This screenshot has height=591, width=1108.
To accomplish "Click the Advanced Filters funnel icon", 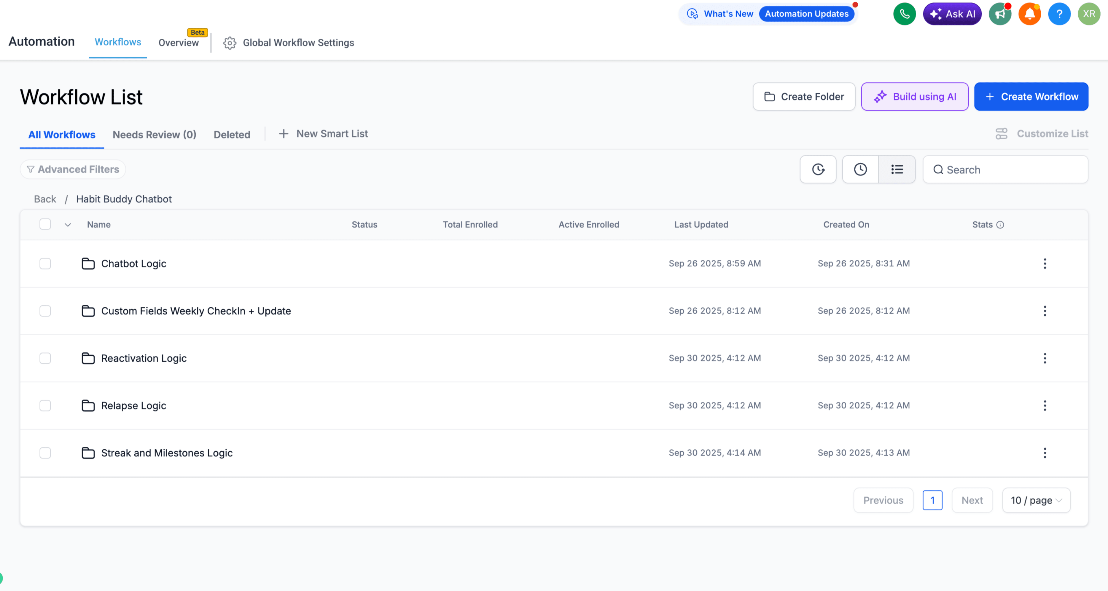I will tap(31, 169).
